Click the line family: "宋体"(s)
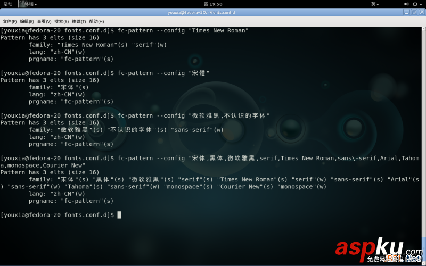Viewport: 426px width, 266px height. [x=59, y=87]
